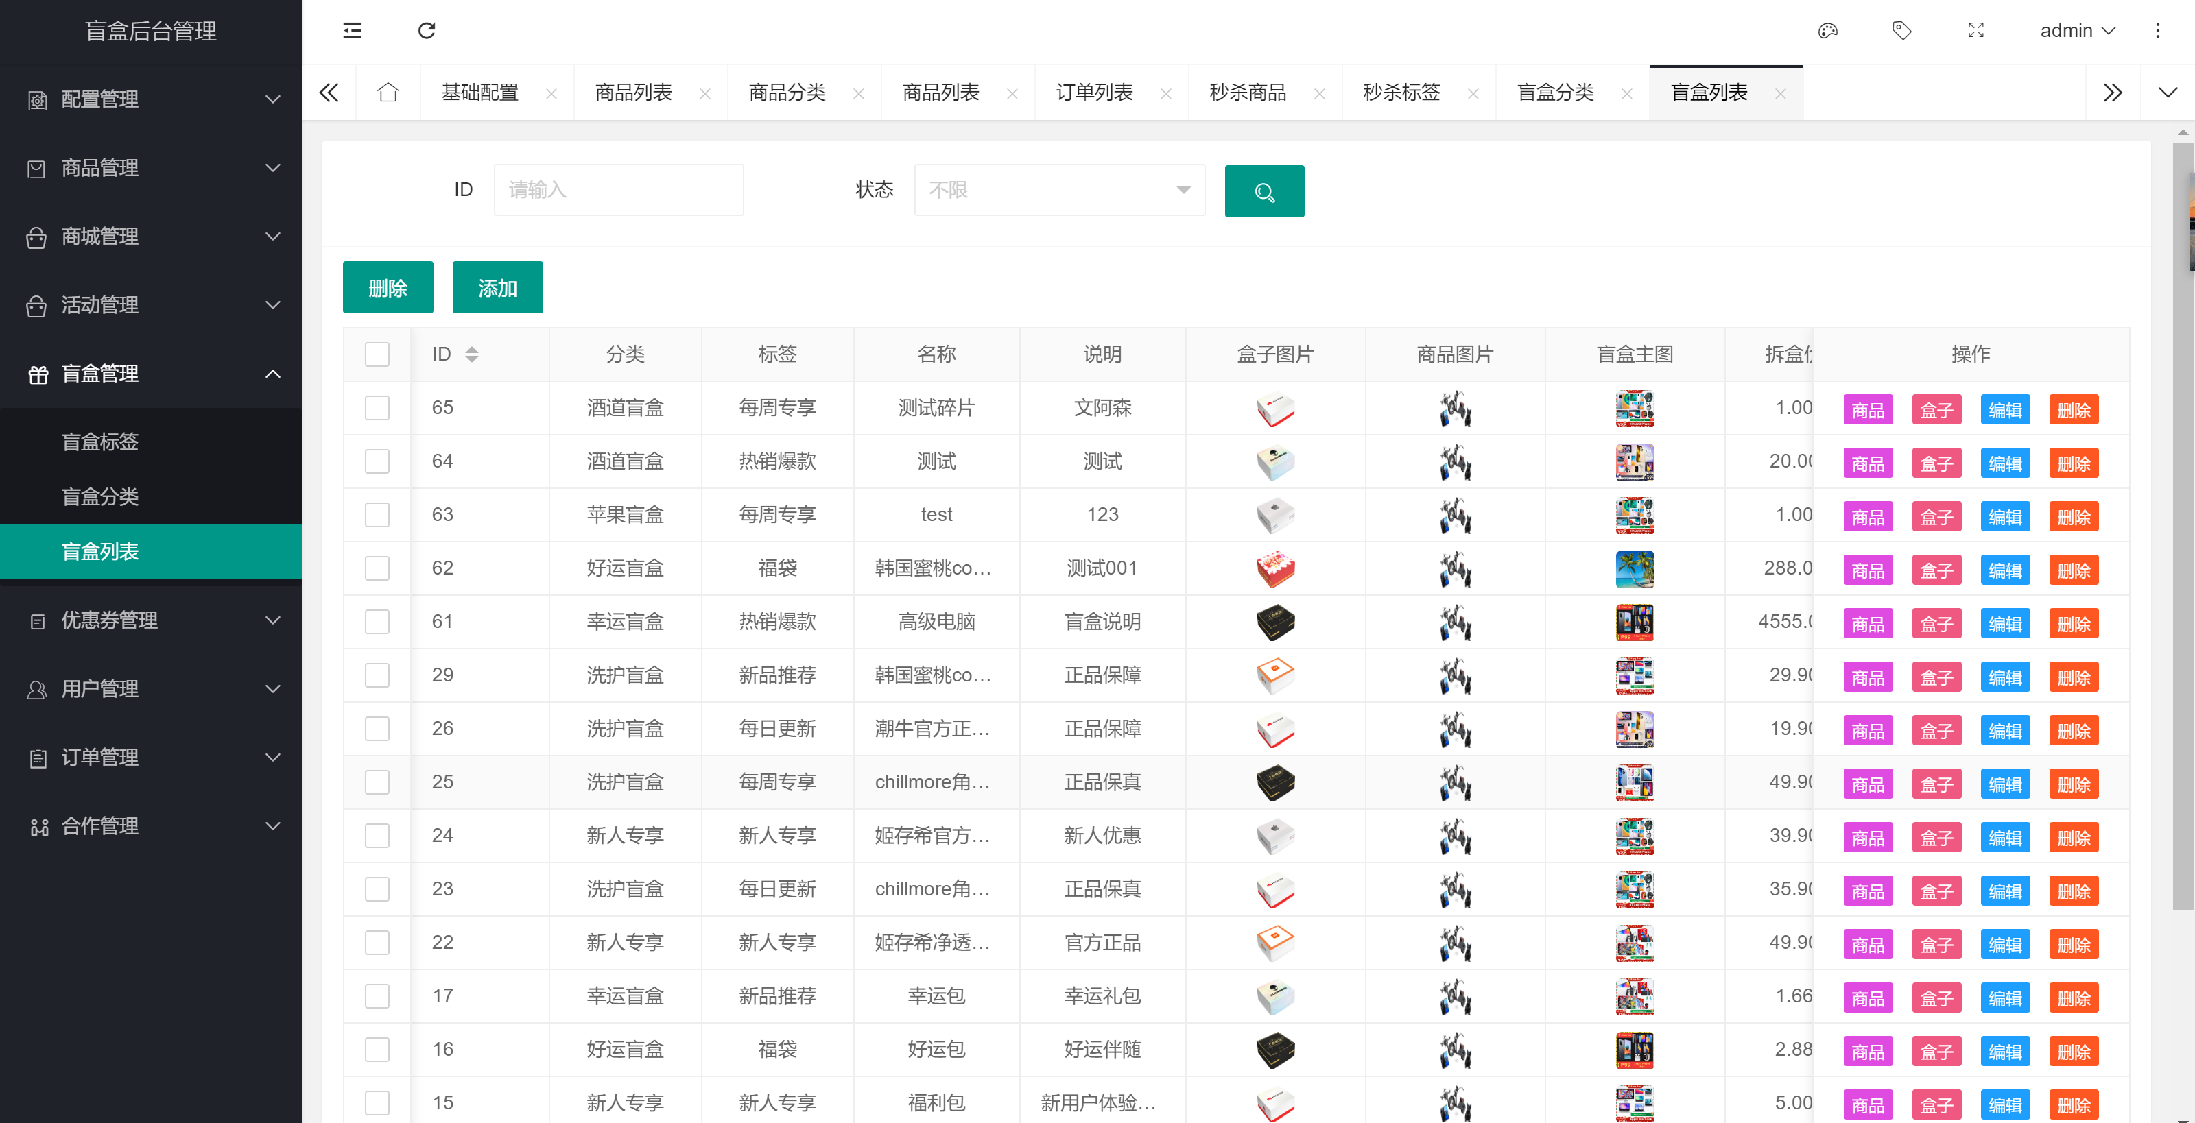This screenshot has width=2195, height=1123.
Task: Open the 优惠券管理 sidebar menu
Action: (x=109, y=620)
